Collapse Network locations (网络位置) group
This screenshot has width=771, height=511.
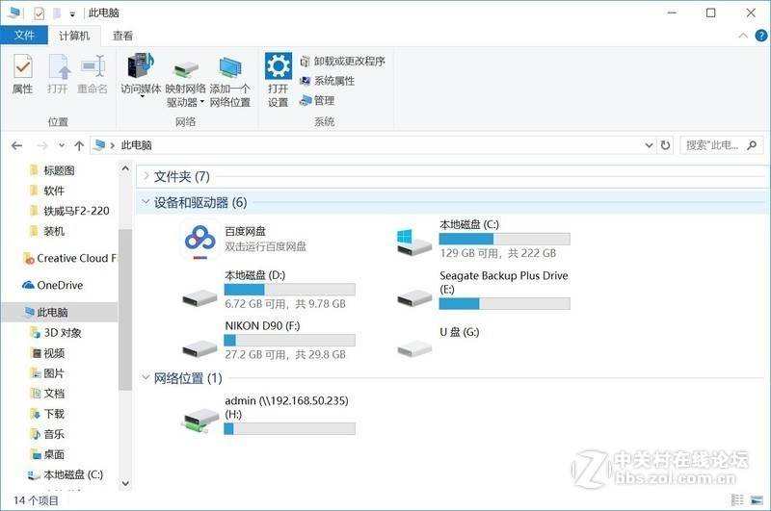(x=146, y=377)
